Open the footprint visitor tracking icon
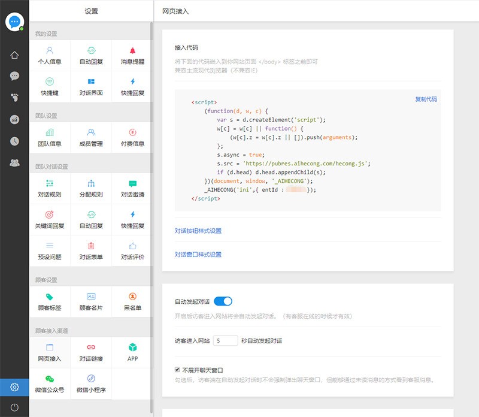Screen dimensions: 479x417 [x=14, y=98]
